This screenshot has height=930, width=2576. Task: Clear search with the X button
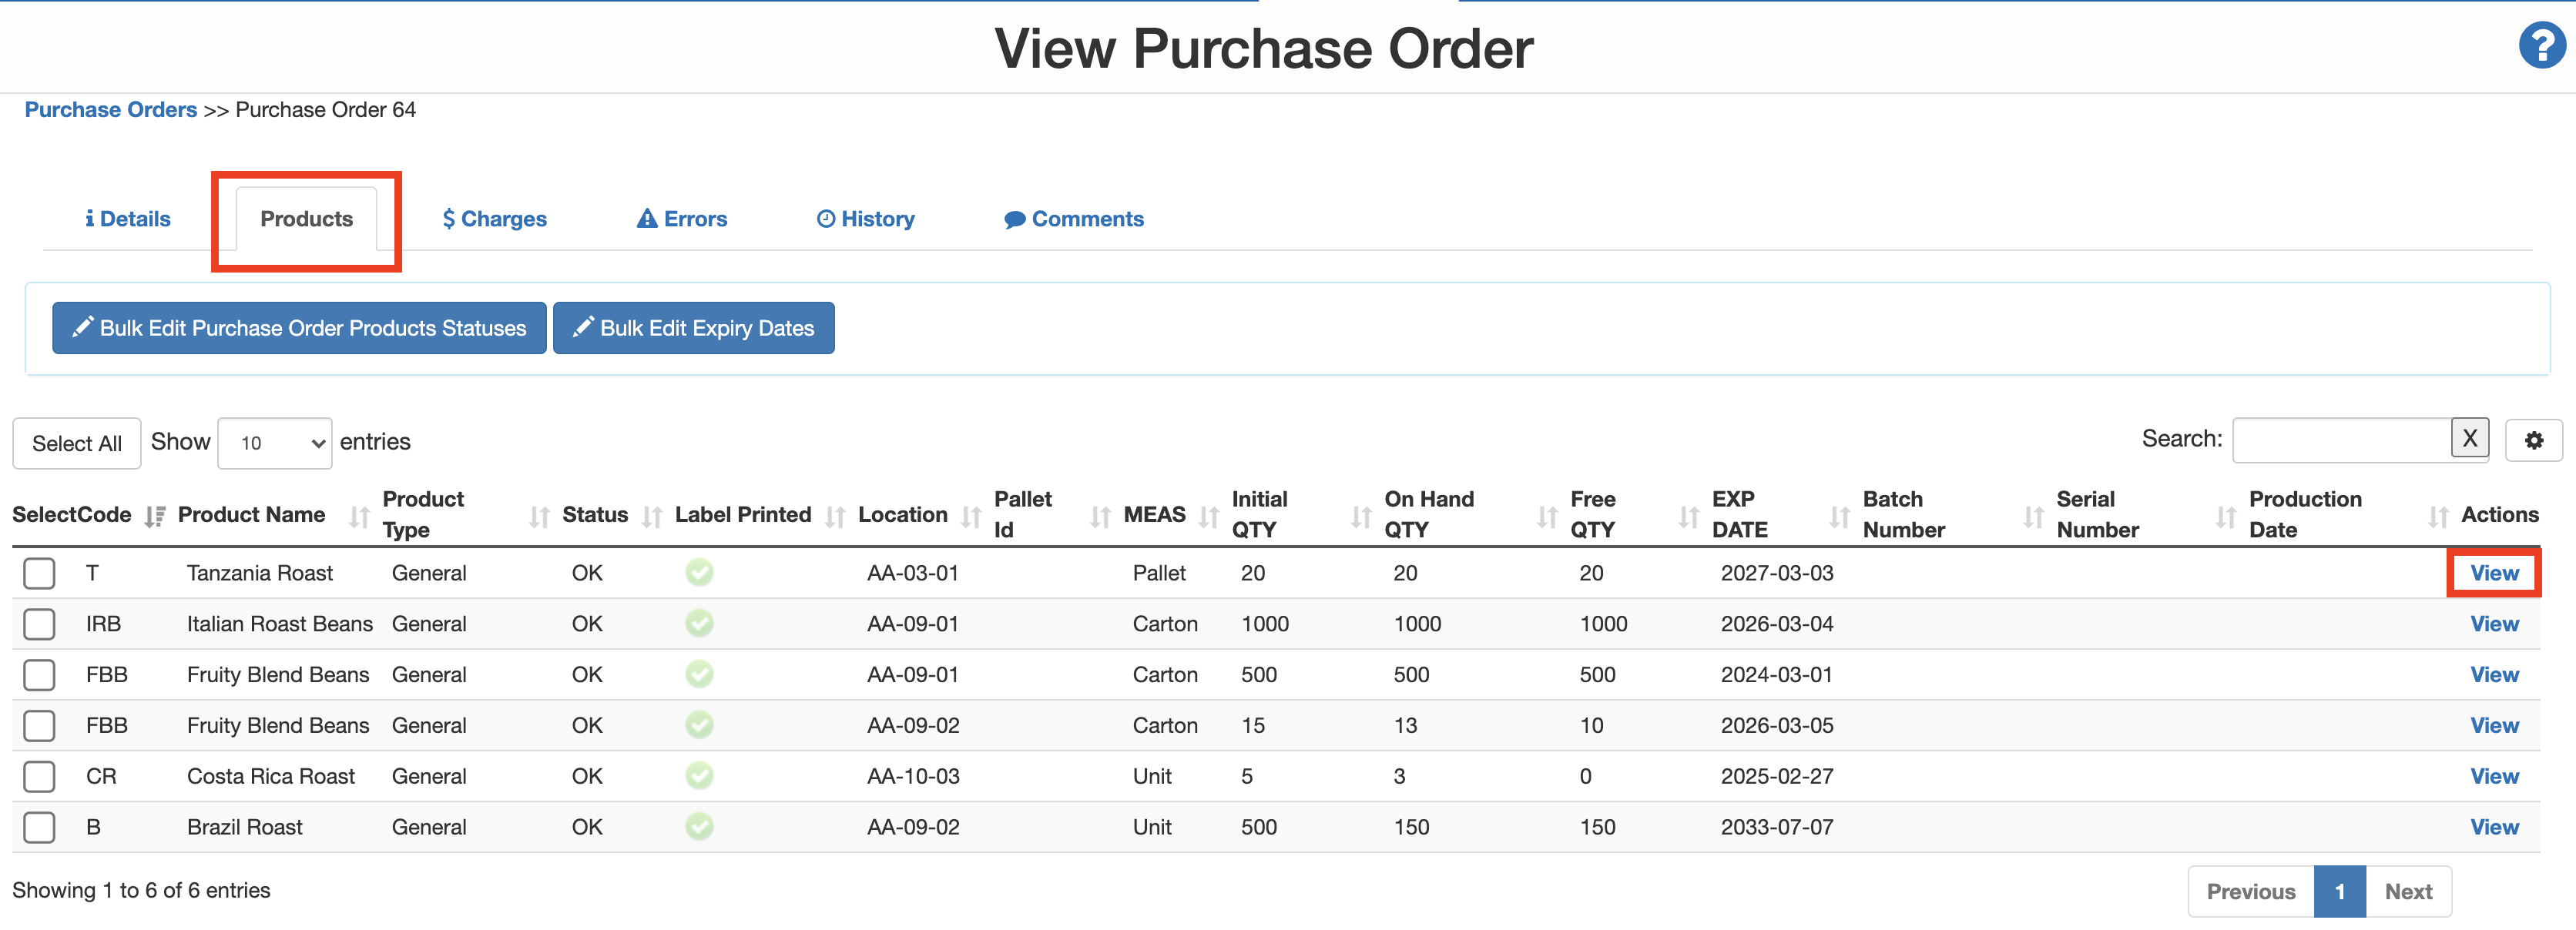click(x=2469, y=439)
